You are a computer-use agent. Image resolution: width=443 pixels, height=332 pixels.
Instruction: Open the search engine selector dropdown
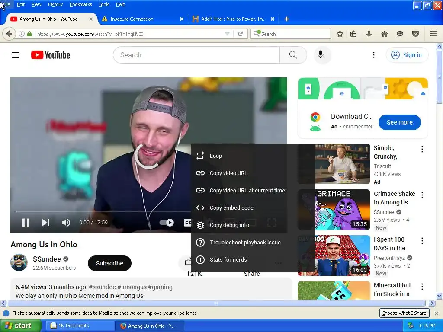coord(257,34)
